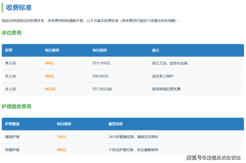246x163 pixels.
Task: Click the 房型 column header
Action: 9,50
